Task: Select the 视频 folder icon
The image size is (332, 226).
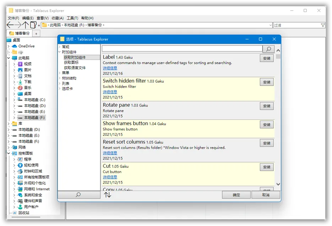Action: [x=20, y=64]
